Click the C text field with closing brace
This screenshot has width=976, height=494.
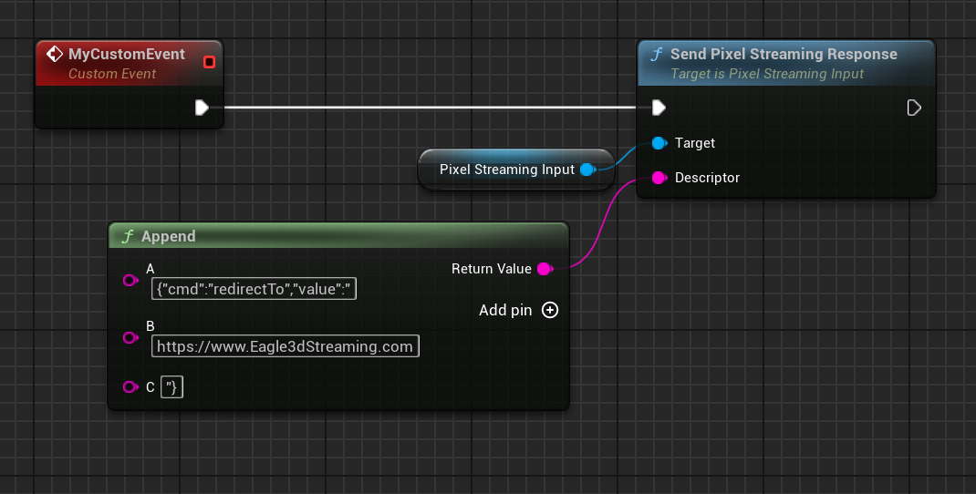pyautogui.click(x=171, y=387)
